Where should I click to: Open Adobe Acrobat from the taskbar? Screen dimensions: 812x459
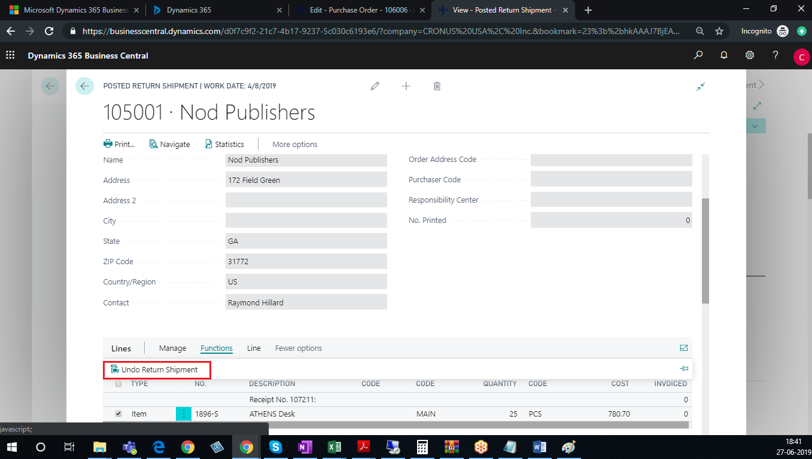364,447
